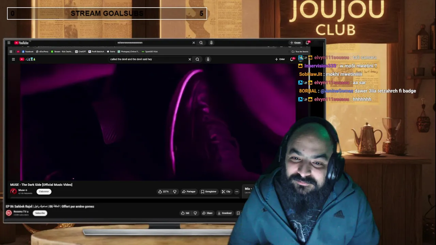
Task: Open the Muse channel name link
Action: point(21,190)
